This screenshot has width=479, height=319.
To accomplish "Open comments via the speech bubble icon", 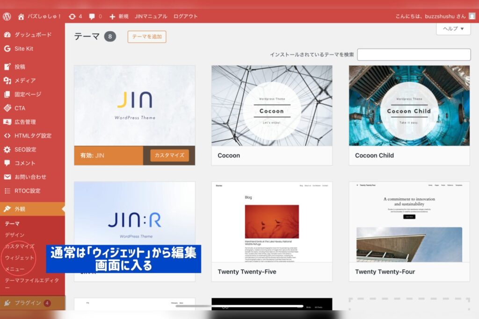I will [x=92, y=16].
